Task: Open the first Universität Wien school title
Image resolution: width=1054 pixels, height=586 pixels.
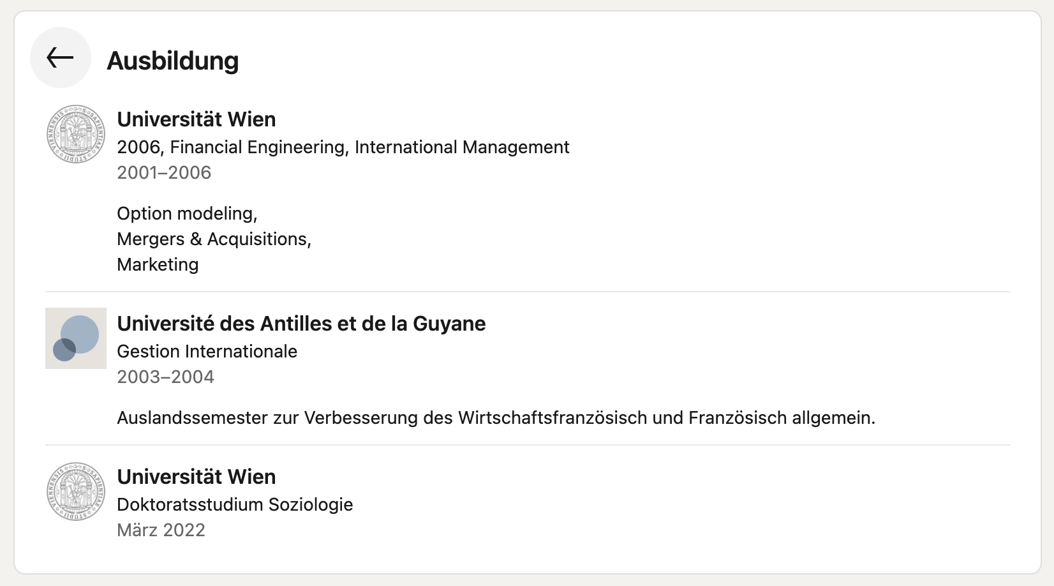Action: click(197, 119)
